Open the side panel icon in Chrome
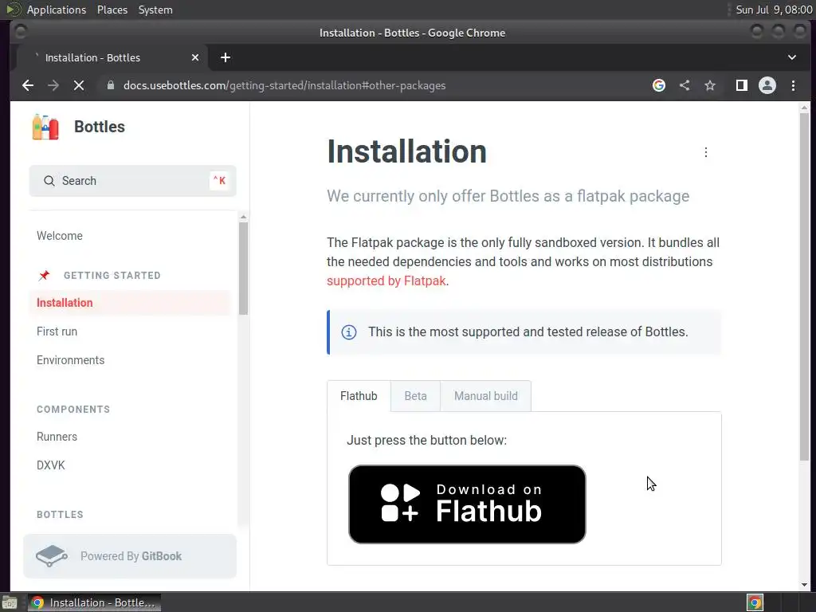Screen dimensions: 816x612 (x=742, y=85)
